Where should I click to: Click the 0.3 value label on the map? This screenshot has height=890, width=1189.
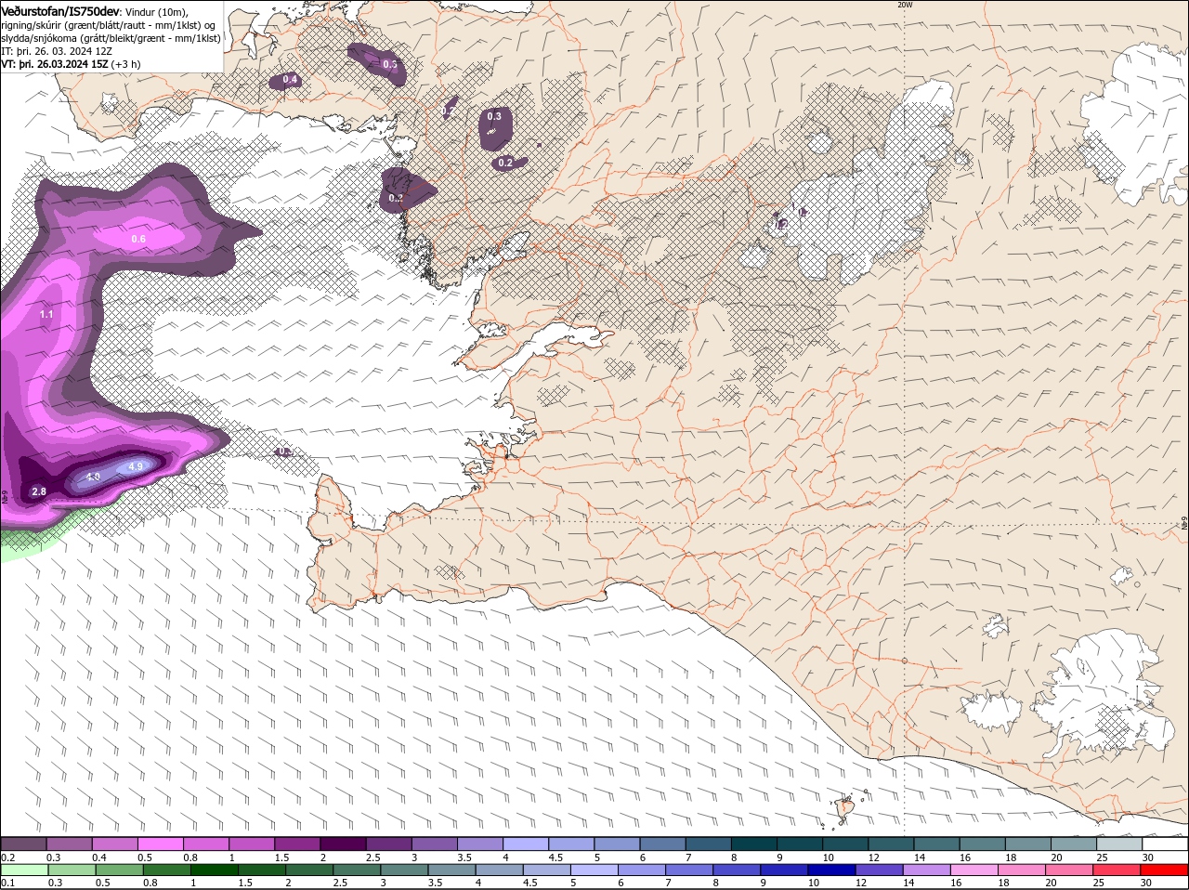click(494, 116)
